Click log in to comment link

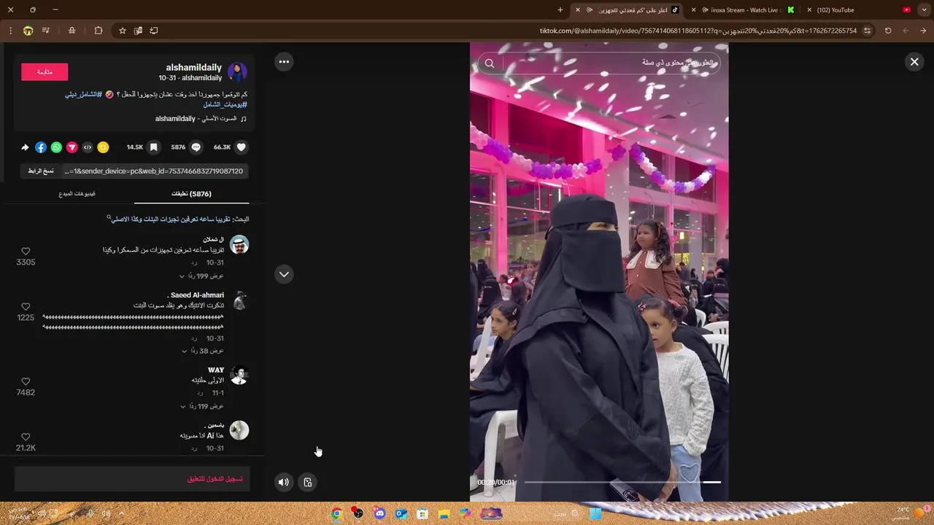click(215, 479)
